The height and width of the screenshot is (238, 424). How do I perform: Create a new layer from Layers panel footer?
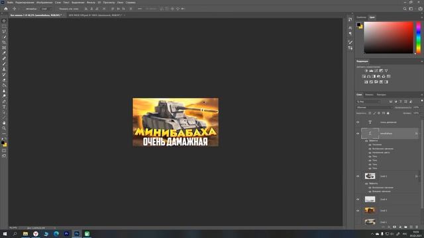411,227
